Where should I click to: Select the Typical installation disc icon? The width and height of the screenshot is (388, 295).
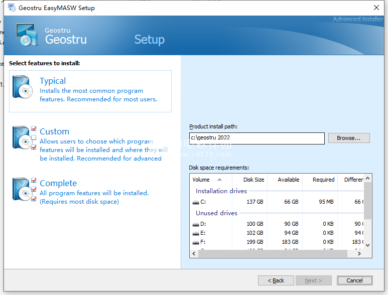pyautogui.click(x=23, y=87)
